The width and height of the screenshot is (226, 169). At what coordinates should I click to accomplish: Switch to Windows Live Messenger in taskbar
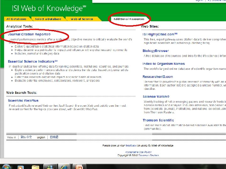pyautogui.click(x=50, y=167)
